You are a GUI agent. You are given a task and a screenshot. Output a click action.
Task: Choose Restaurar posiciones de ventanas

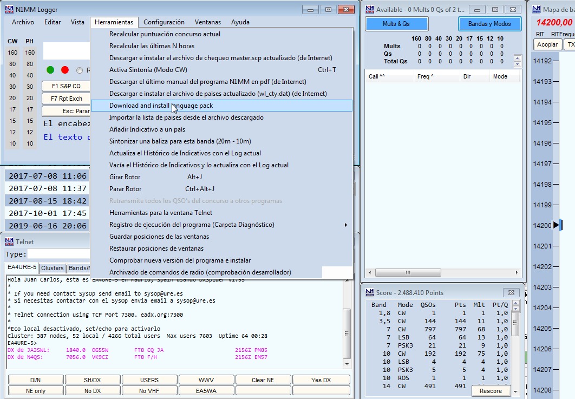[x=221, y=248]
